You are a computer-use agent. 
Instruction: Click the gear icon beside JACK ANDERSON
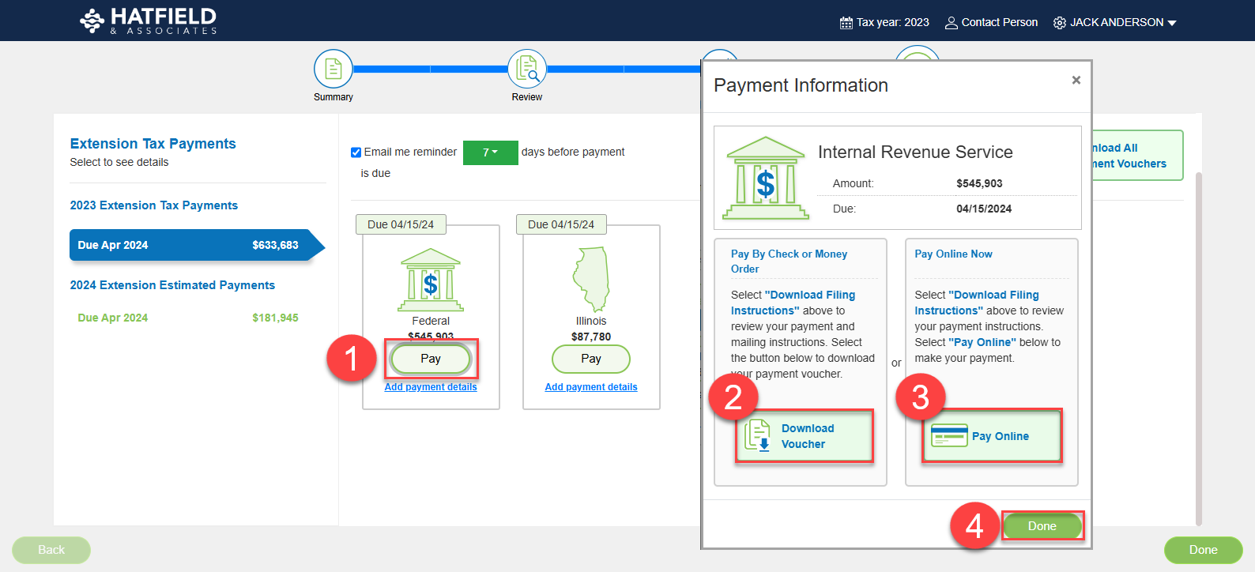(x=1060, y=23)
